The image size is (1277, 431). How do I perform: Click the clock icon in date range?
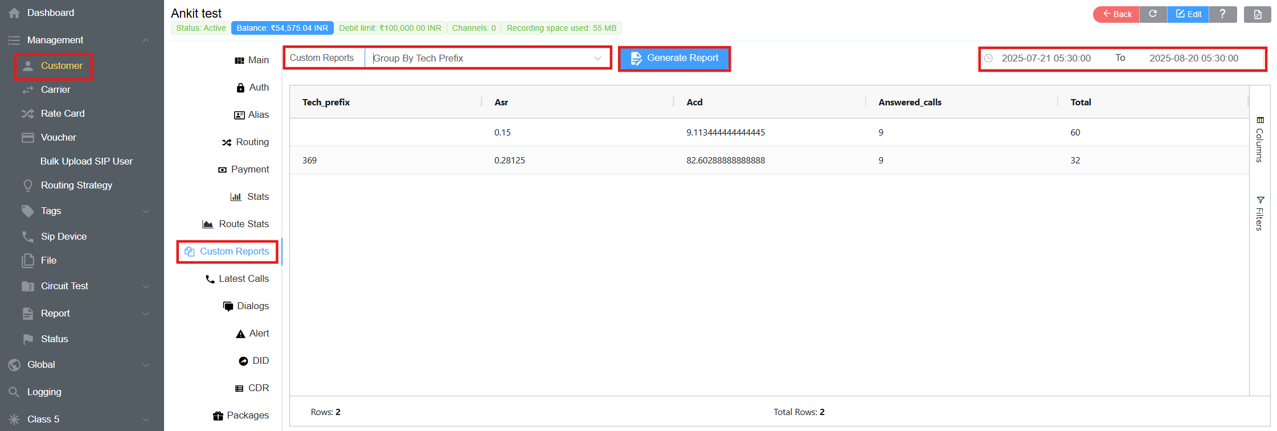click(989, 59)
